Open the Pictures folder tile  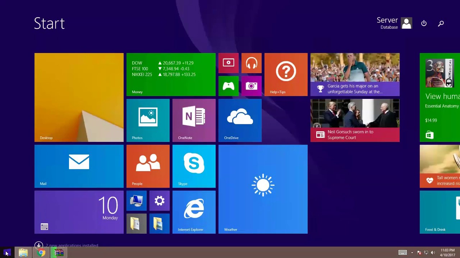pos(160,224)
